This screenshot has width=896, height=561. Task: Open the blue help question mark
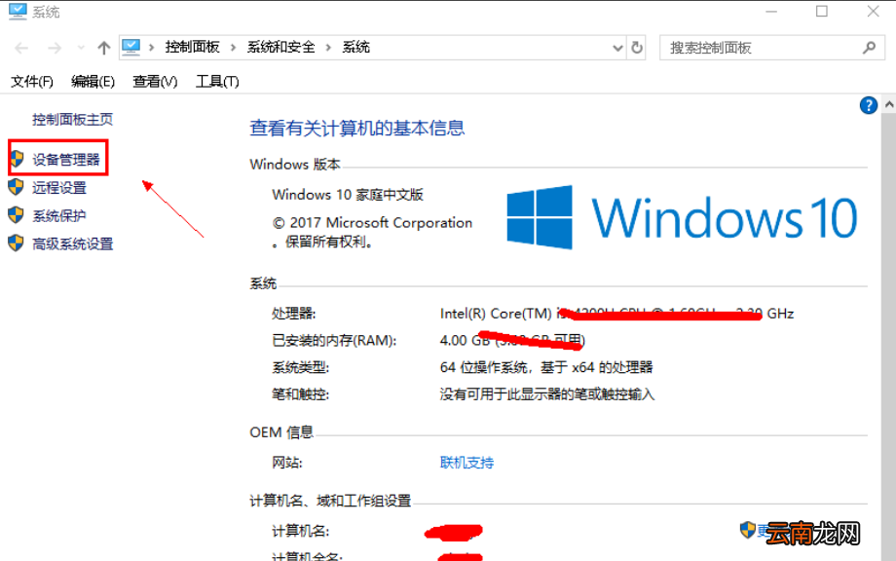point(868,105)
